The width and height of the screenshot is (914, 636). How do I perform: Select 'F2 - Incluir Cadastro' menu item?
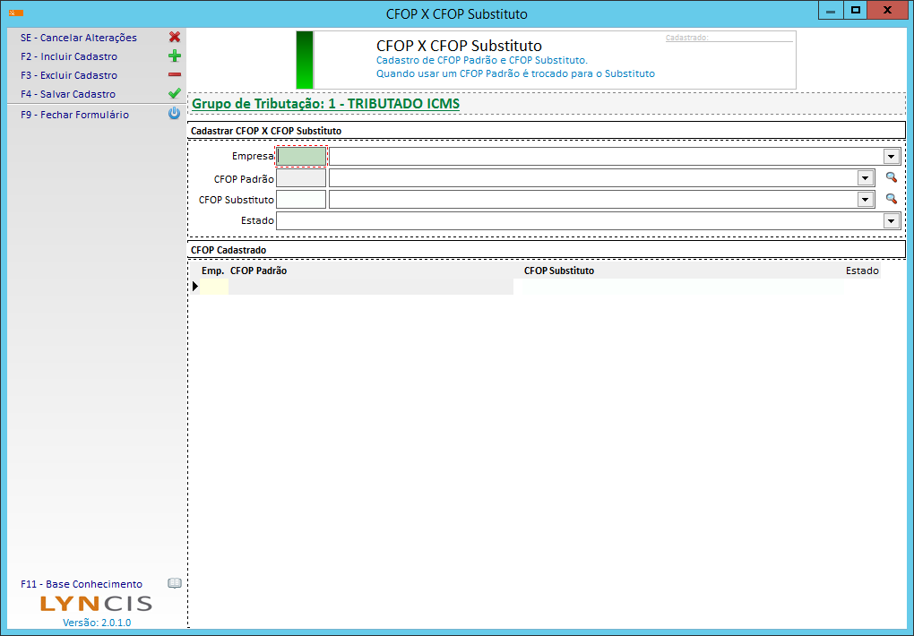(x=69, y=56)
